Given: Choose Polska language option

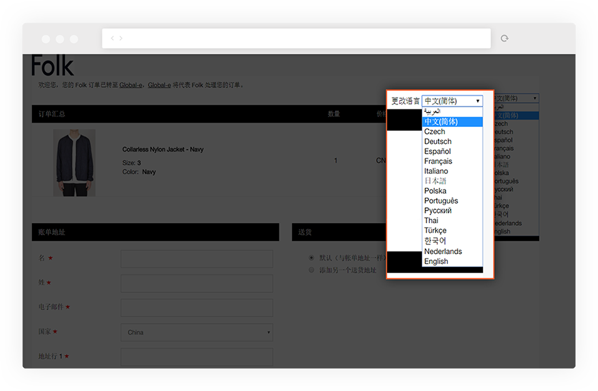Looking at the screenshot, I should tap(452, 191).
